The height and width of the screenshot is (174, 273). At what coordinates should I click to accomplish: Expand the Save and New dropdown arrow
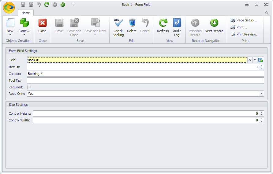95,35
